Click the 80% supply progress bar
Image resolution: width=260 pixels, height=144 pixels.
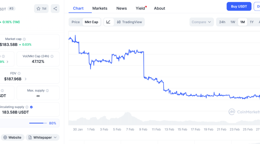(x=38, y=123)
